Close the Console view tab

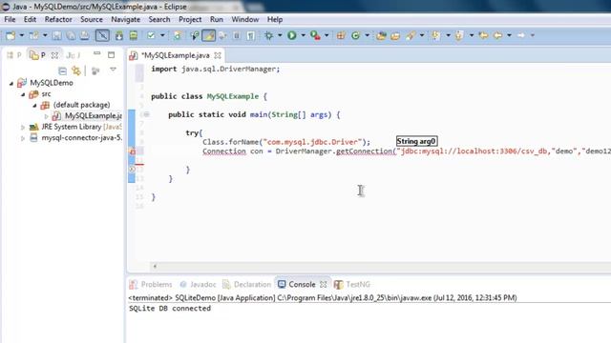(324, 285)
